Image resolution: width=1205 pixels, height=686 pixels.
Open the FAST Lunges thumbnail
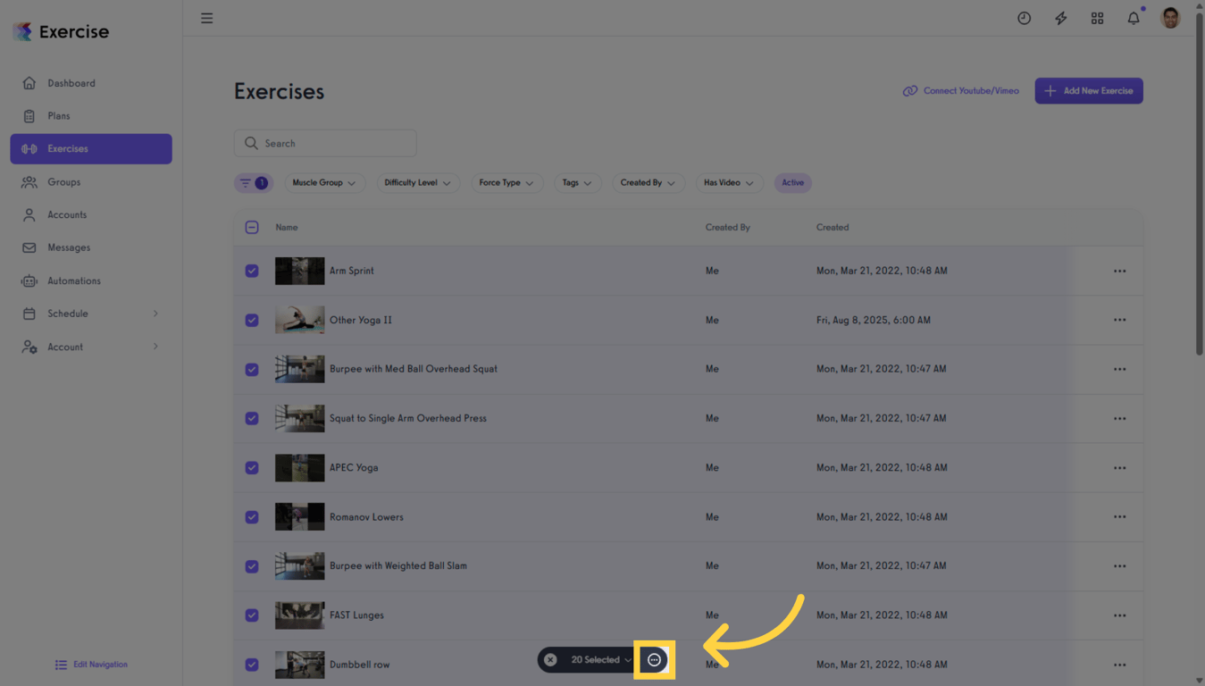point(299,615)
